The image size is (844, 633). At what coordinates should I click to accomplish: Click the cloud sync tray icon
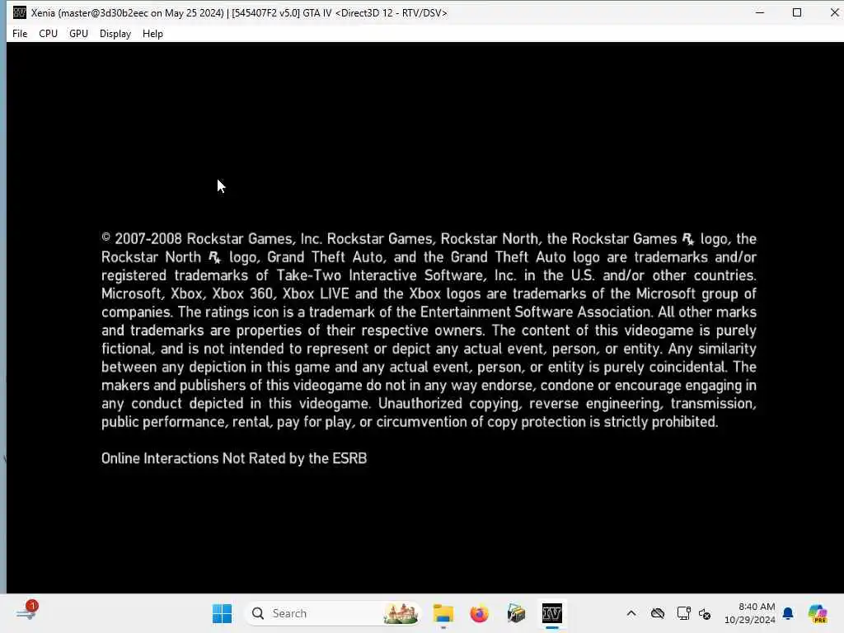click(658, 613)
